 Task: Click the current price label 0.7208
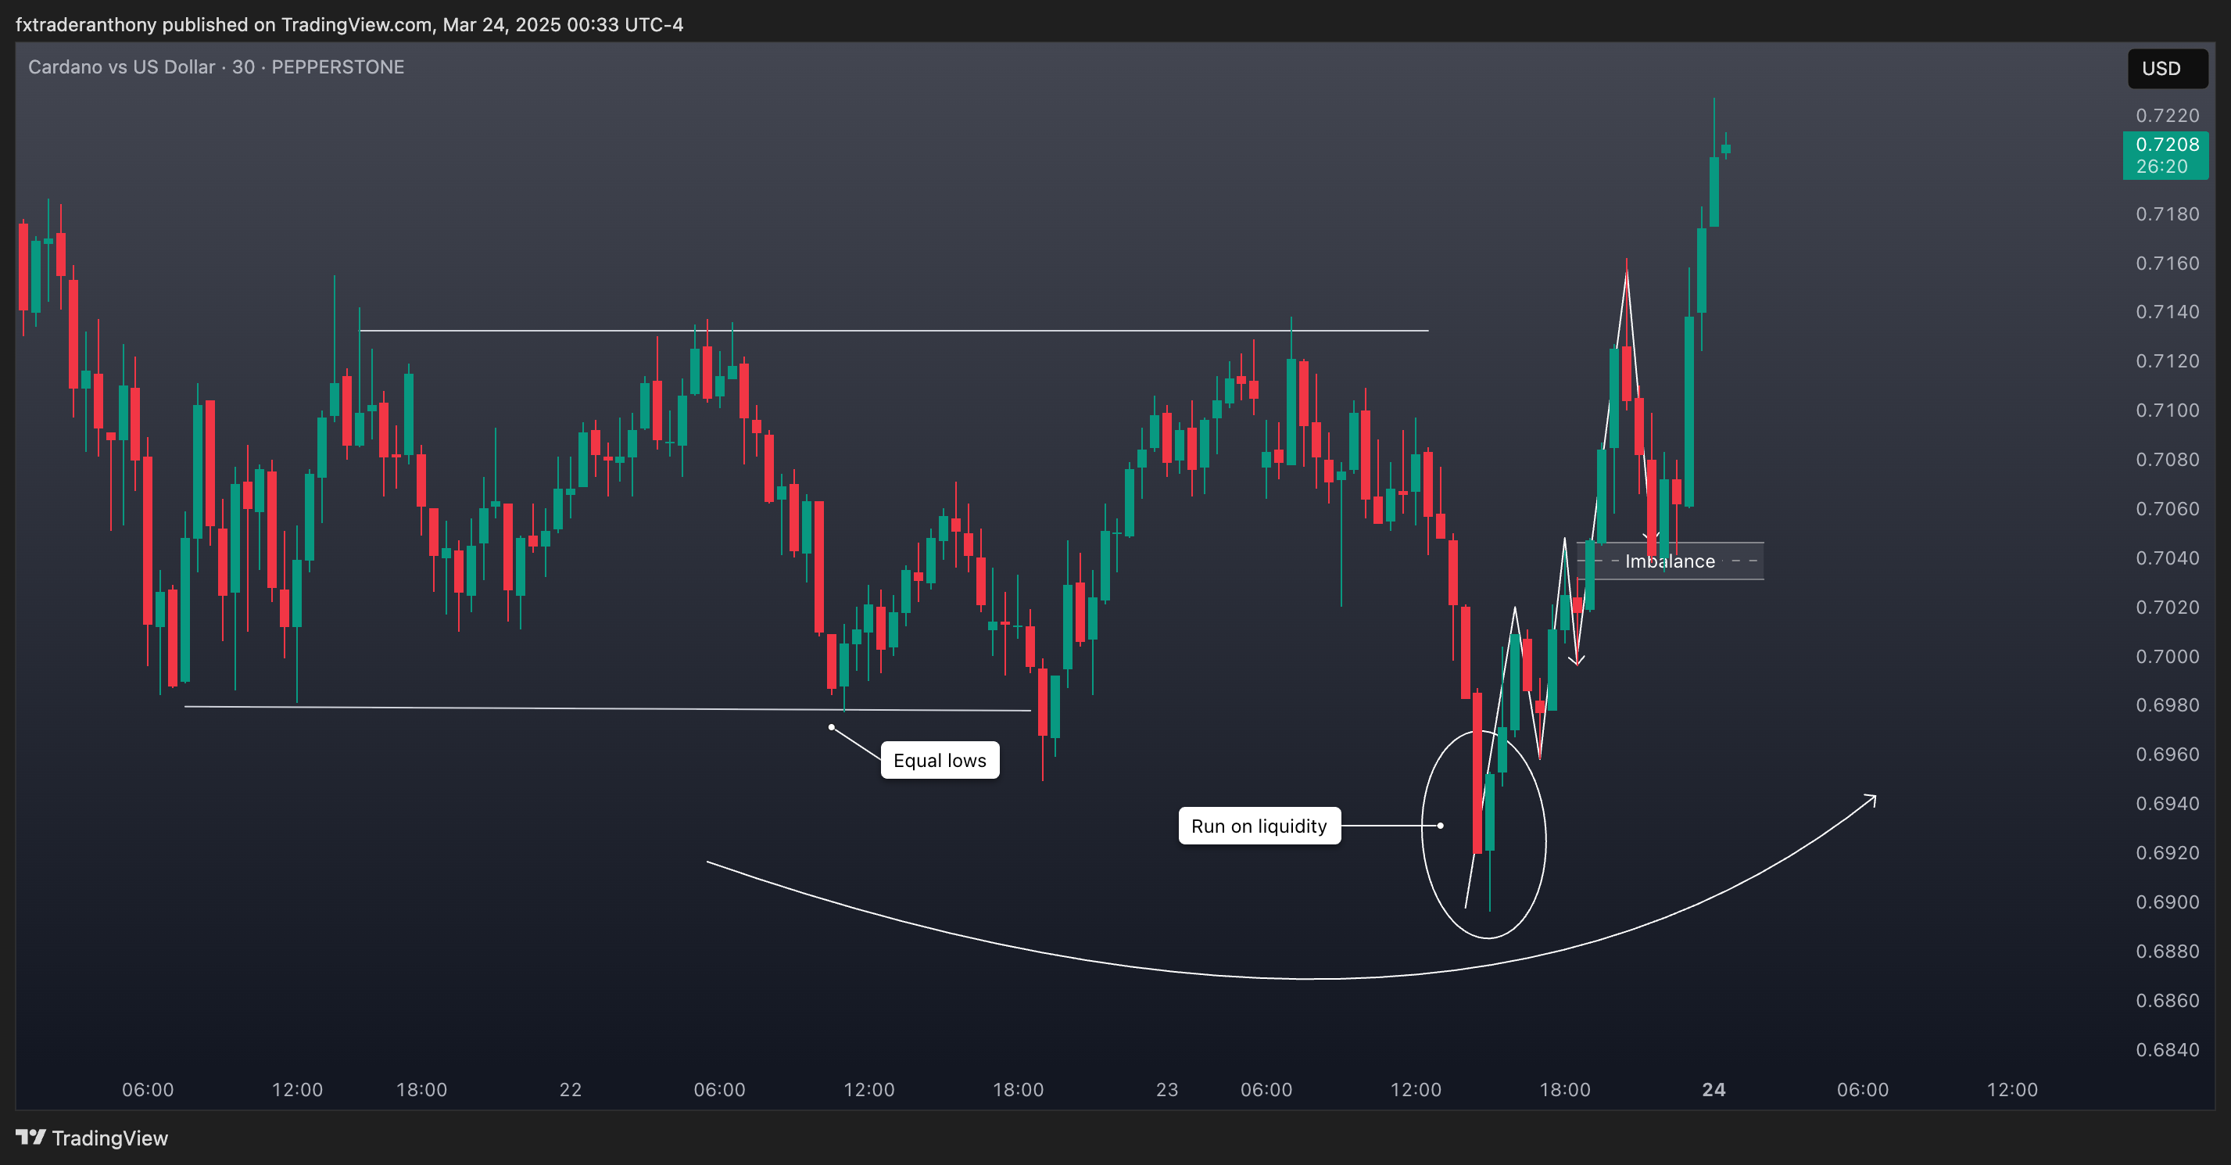point(2167,145)
